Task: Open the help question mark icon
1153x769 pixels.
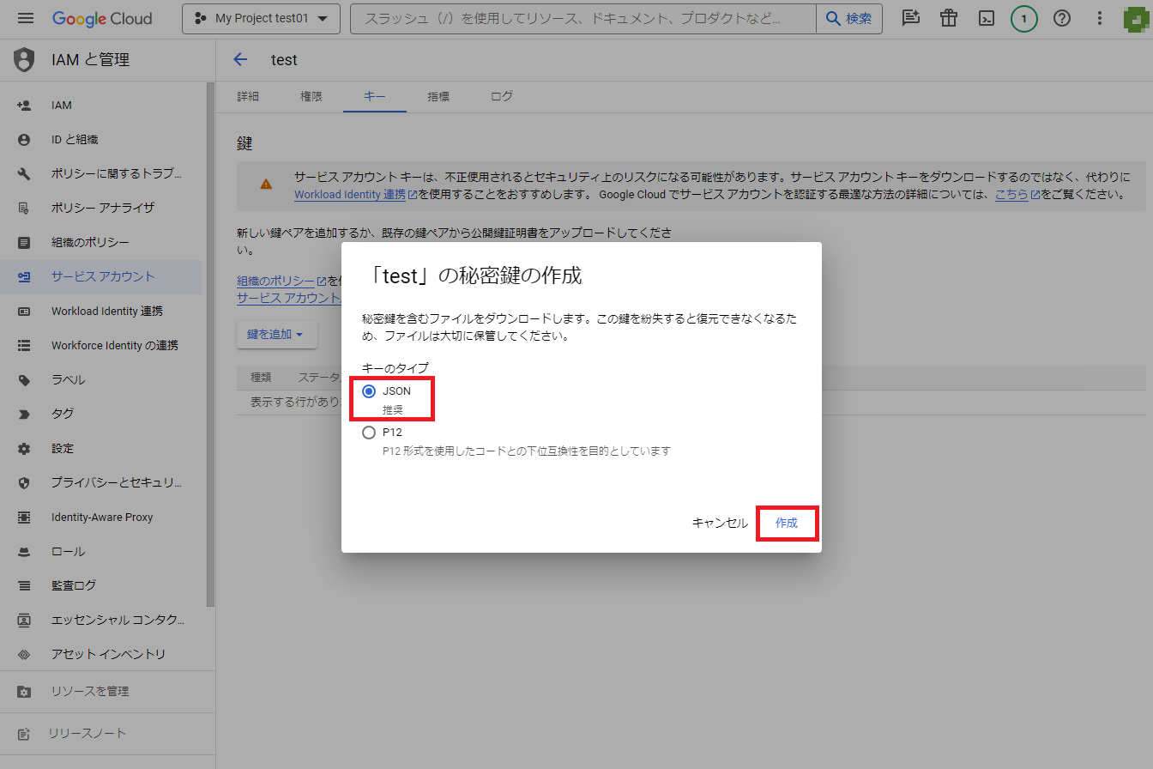Action: click(x=1062, y=18)
